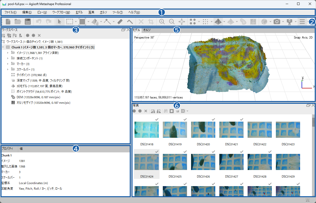
Task: Click the binoculars icon in Photos panel
Action: tap(166, 111)
